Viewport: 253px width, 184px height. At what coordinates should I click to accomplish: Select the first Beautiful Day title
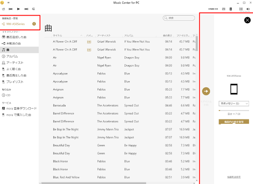tap(62, 145)
